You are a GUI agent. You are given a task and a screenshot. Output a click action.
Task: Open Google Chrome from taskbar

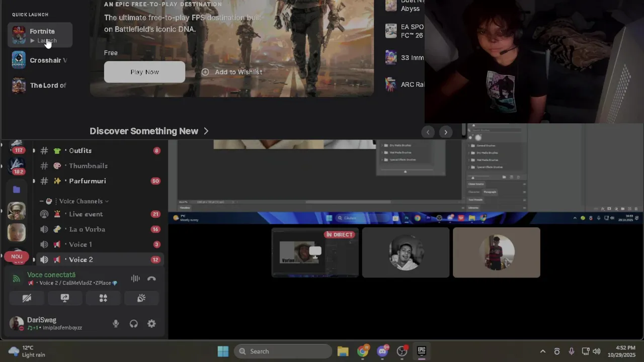tap(363, 351)
